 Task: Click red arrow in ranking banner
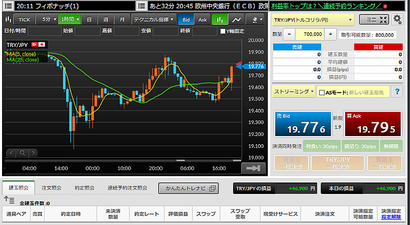[385, 6]
